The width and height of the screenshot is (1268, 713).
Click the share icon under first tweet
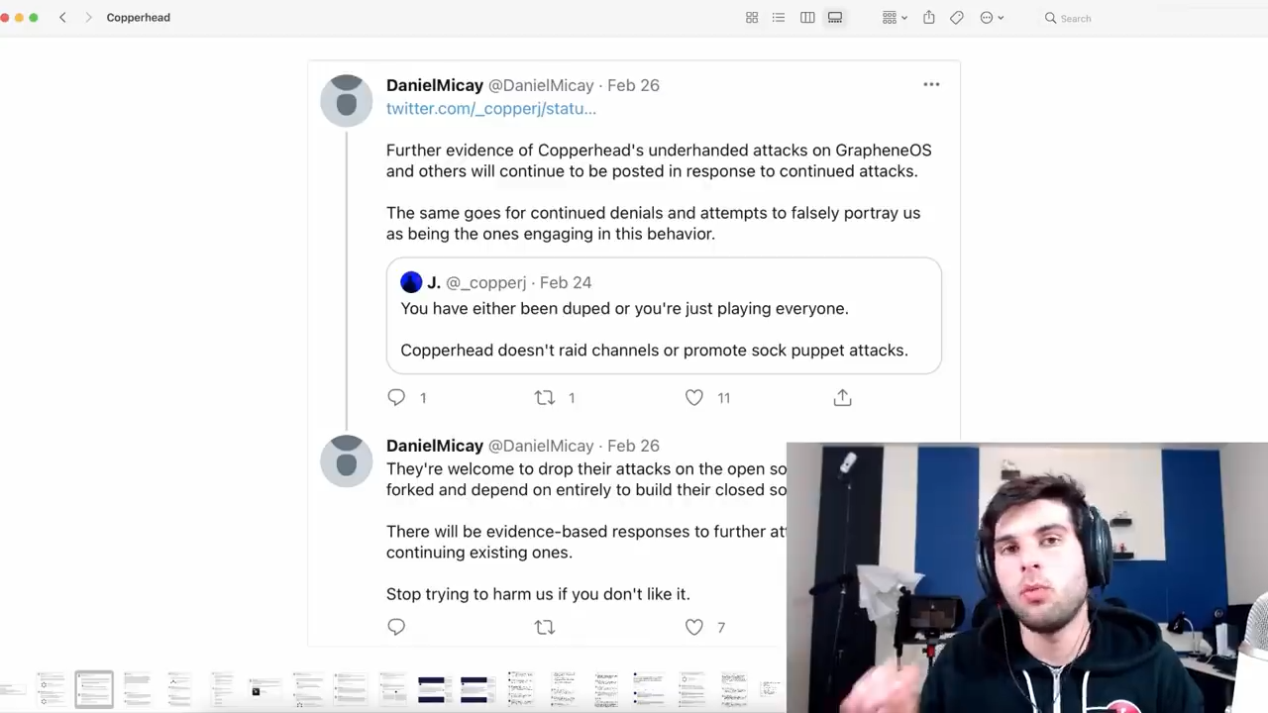coord(842,397)
